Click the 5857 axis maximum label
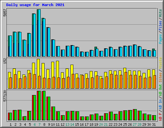This screenshot has width=164, height=128. coord(5,13)
